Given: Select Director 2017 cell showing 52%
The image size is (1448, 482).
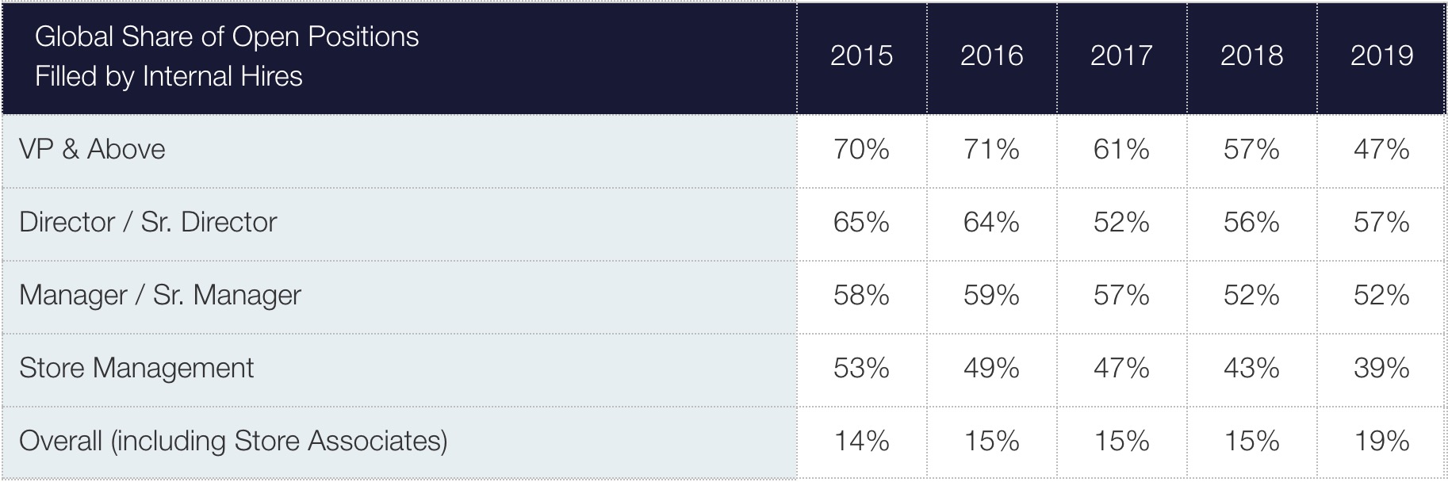Looking at the screenshot, I should [x=1121, y=222].
